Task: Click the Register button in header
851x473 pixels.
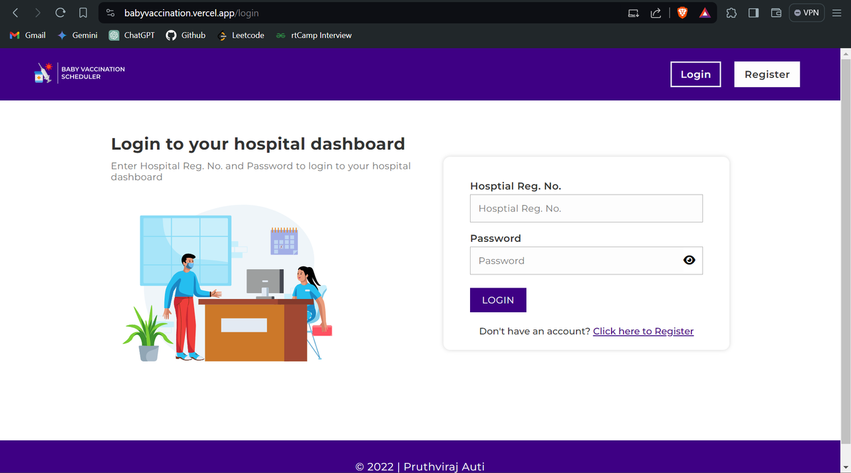Action: [x=767, y=74]
